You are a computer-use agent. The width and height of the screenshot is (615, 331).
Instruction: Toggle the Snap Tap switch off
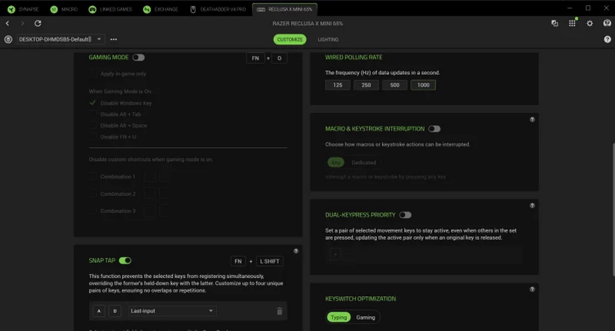125,260
